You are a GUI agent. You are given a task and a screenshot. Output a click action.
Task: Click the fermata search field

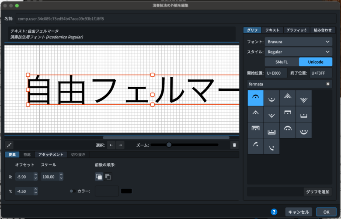(x=287, y=84)
